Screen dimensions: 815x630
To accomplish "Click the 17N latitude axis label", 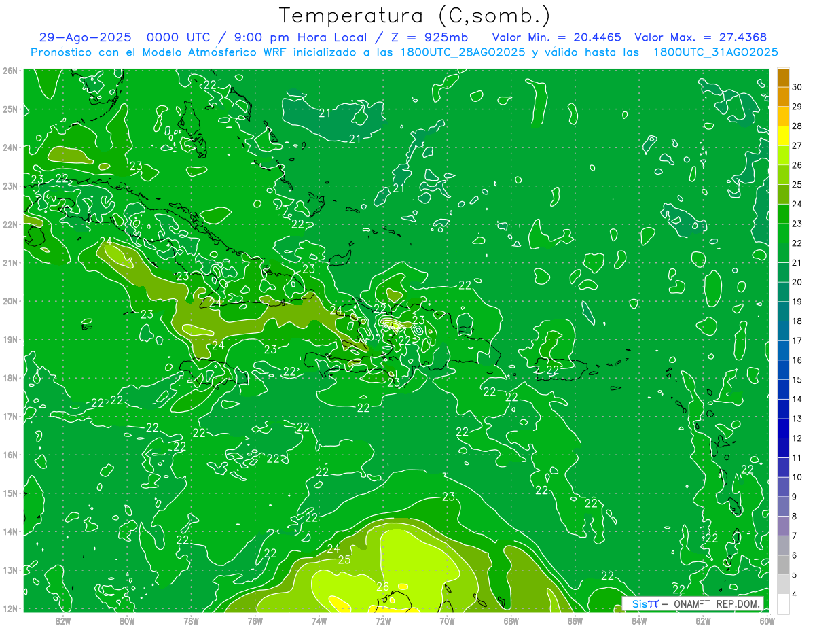I will point(10,416).
